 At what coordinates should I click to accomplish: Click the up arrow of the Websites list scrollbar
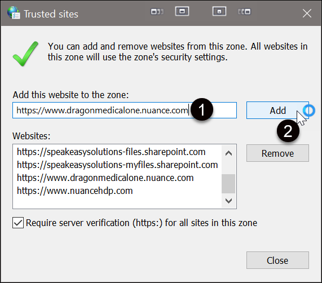coord(228,153)
